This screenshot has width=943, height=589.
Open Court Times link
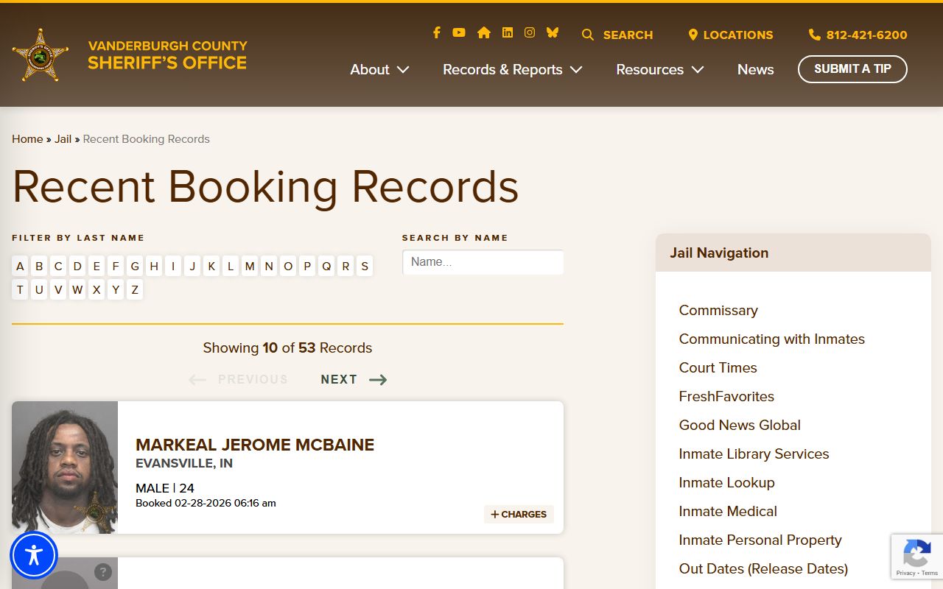(718, 368)
